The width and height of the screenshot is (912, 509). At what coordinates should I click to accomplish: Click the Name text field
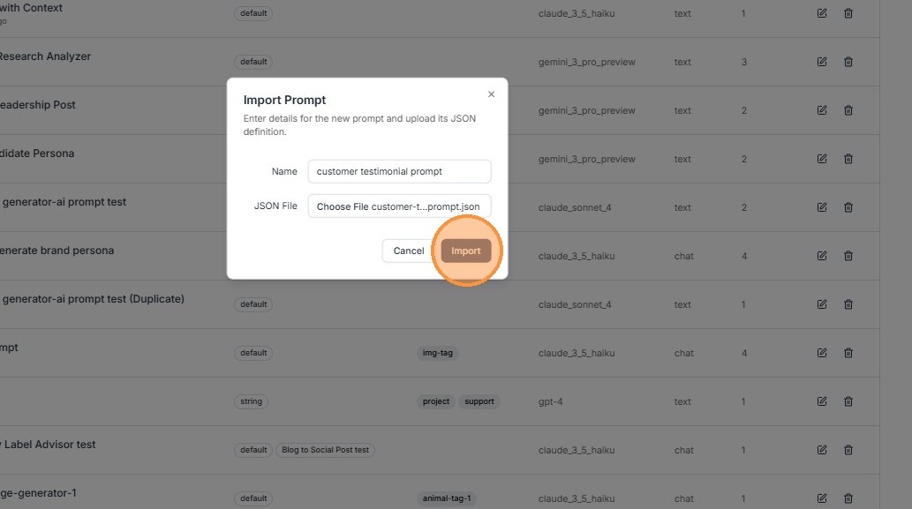[x=399, y=171]
